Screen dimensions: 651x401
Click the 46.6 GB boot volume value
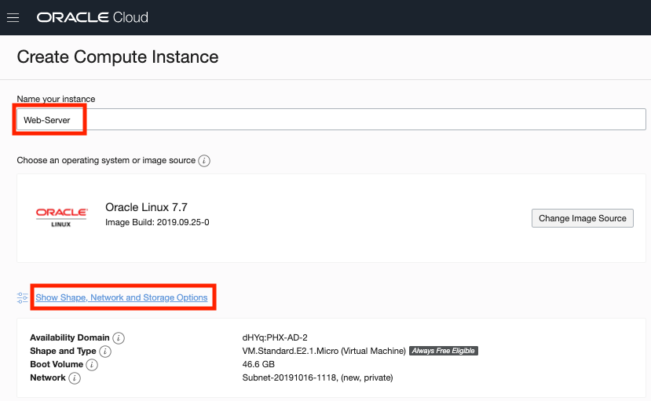pos(258,364)
